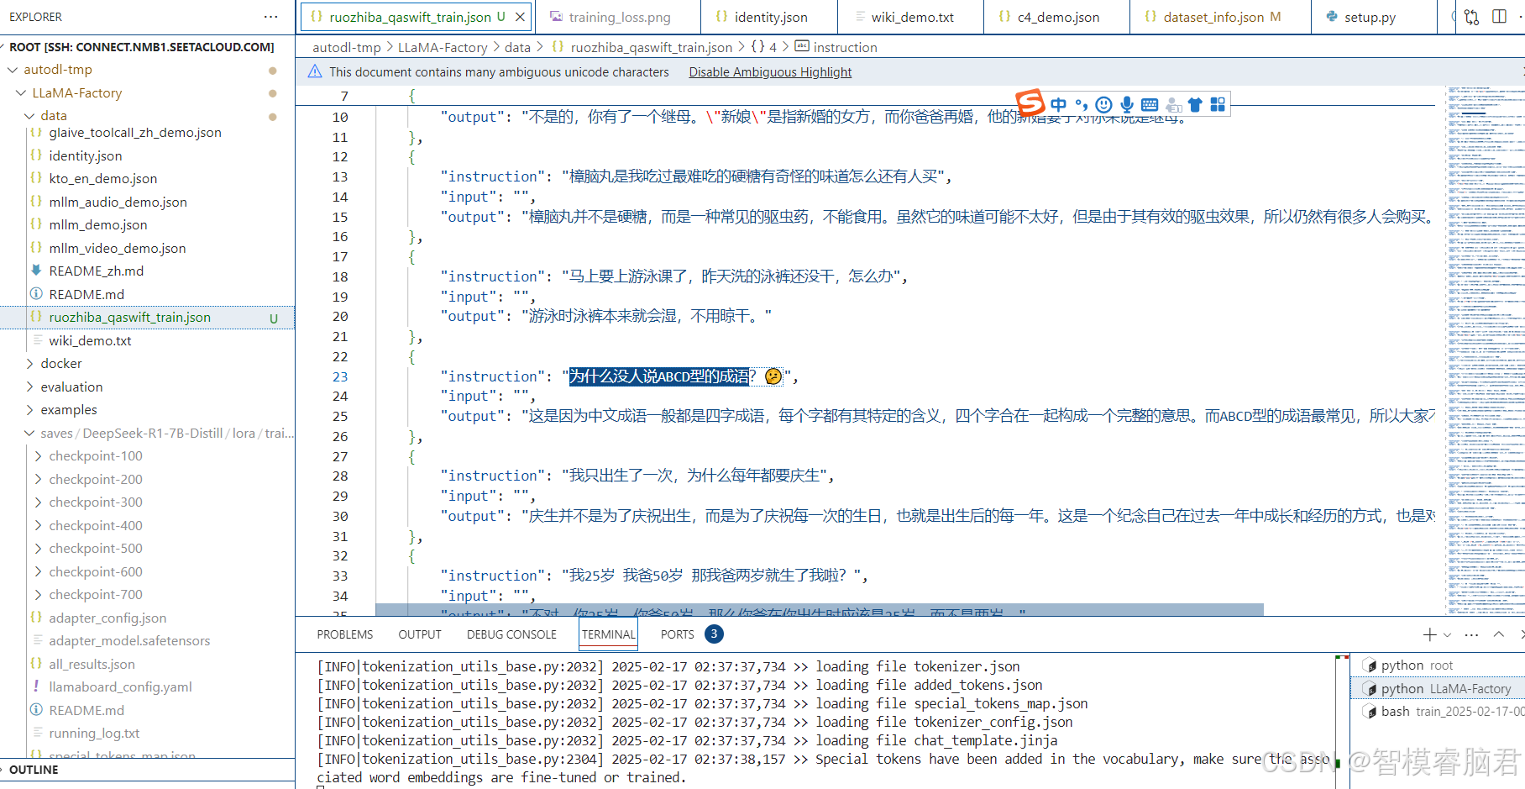Click the LLaMA-Factory breadcrumb segment
The image size is (1525, 789).
pos(442,48)
